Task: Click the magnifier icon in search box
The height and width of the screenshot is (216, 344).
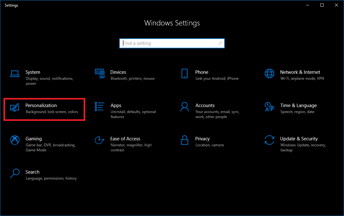Action: [220, 43]
